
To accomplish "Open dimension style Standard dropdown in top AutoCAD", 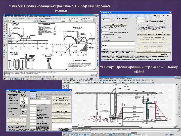I will tap(78, 19).
